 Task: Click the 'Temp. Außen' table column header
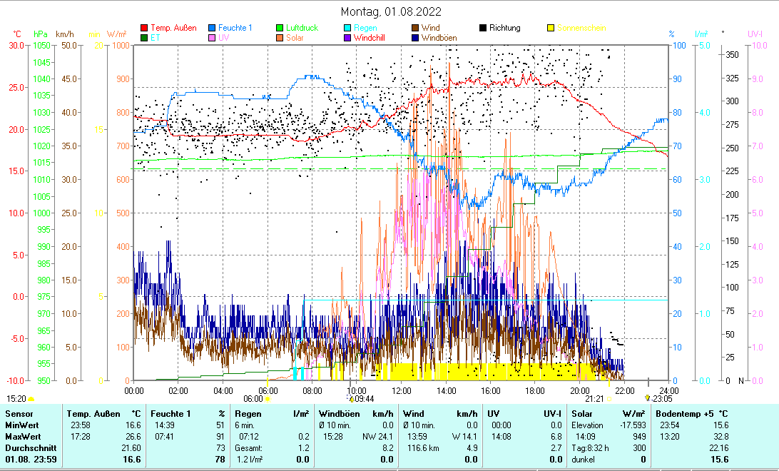[93, 414]
